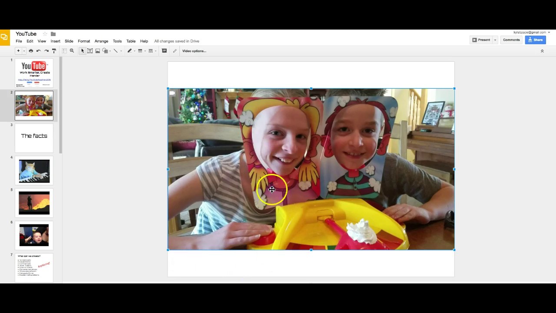This screenshot has width=556, height=313.
Task: Open the Format menu
Action: (84, 41)
